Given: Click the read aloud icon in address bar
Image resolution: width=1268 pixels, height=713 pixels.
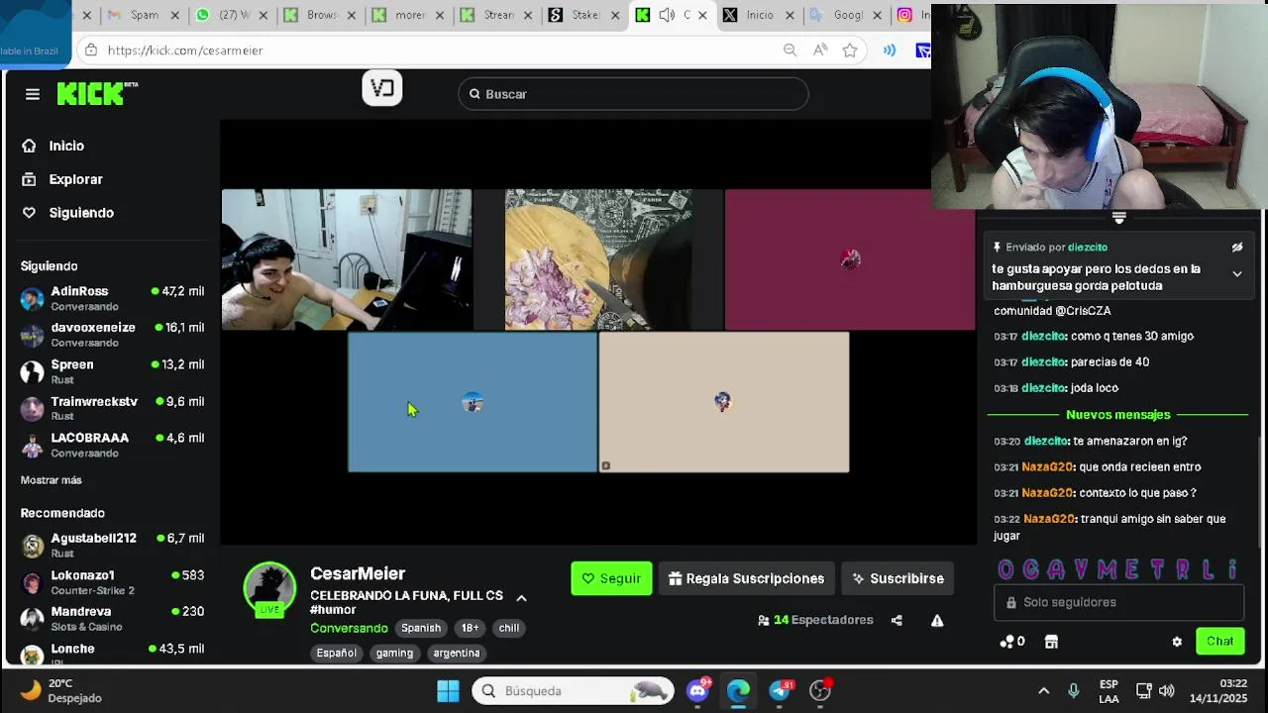Looking at the screenshot, I should coord(820,51).
